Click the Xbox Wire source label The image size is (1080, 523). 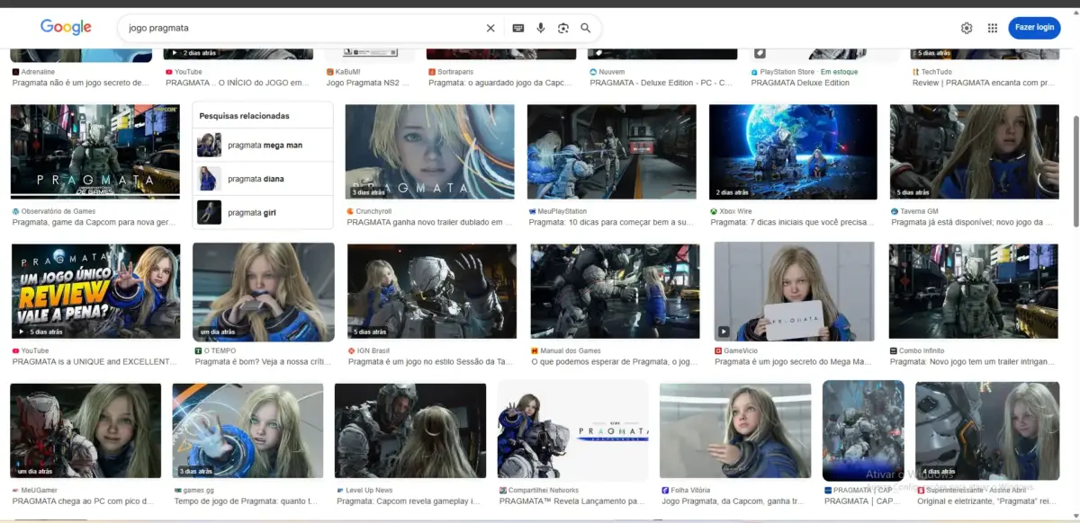pos(735,211)
